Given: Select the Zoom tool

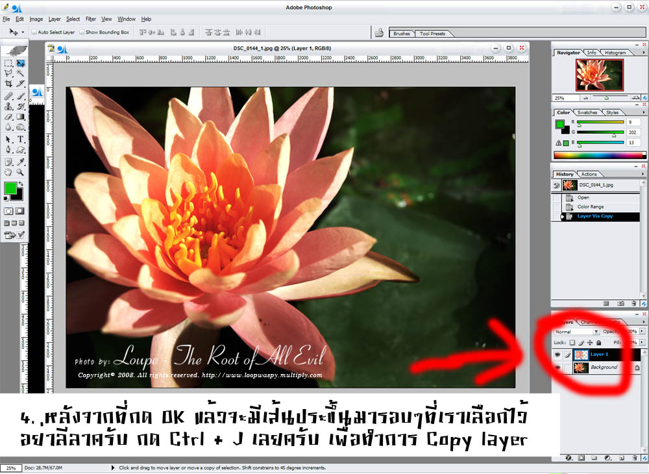Looking at the screenshot, I should tap(20, 172).
